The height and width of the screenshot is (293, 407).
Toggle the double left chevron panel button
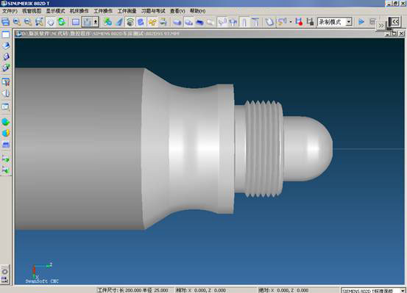tap(395, 22)
